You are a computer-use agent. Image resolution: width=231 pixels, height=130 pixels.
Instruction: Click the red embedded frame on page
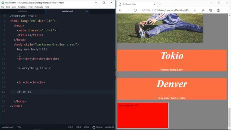point(143,115)
